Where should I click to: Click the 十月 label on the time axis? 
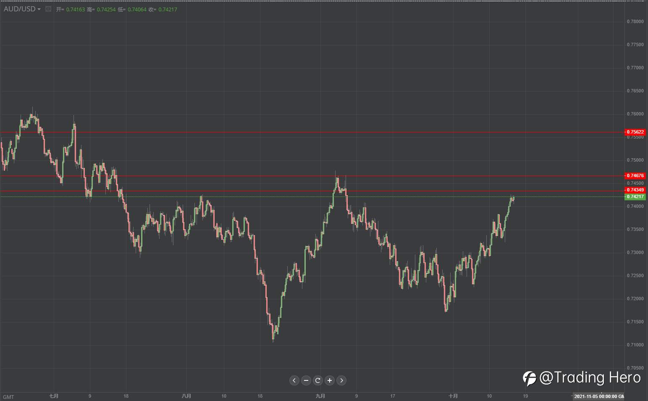click(453, 396)
